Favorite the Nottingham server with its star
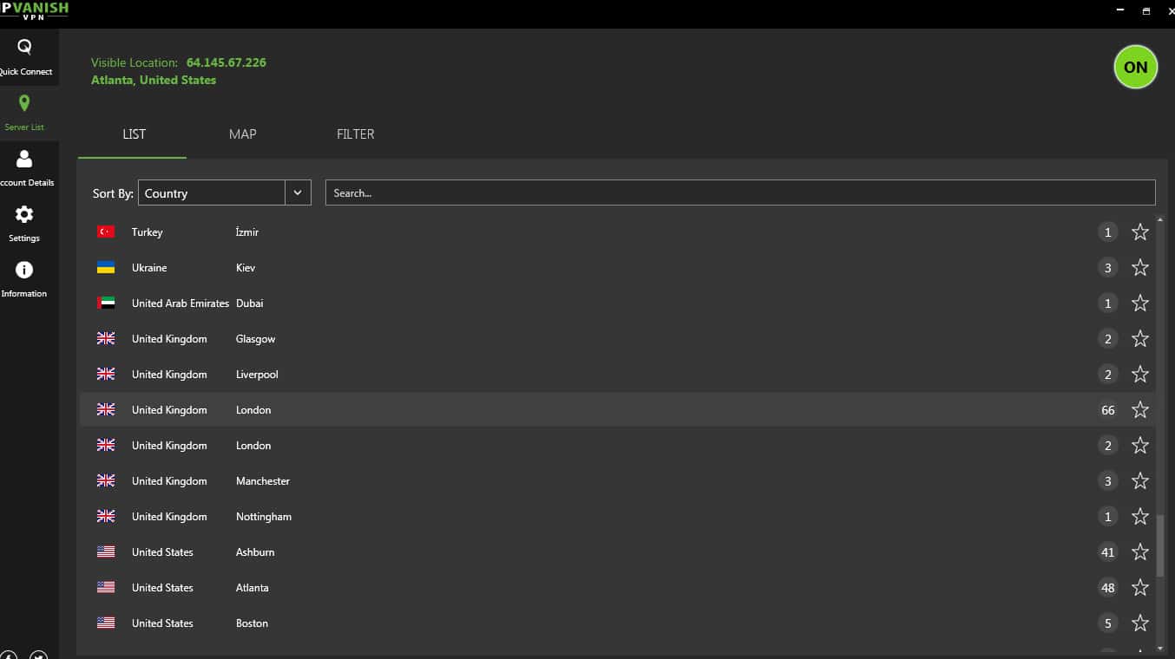Screen dimensions: 1175x659 click(x=1140, y=516)
